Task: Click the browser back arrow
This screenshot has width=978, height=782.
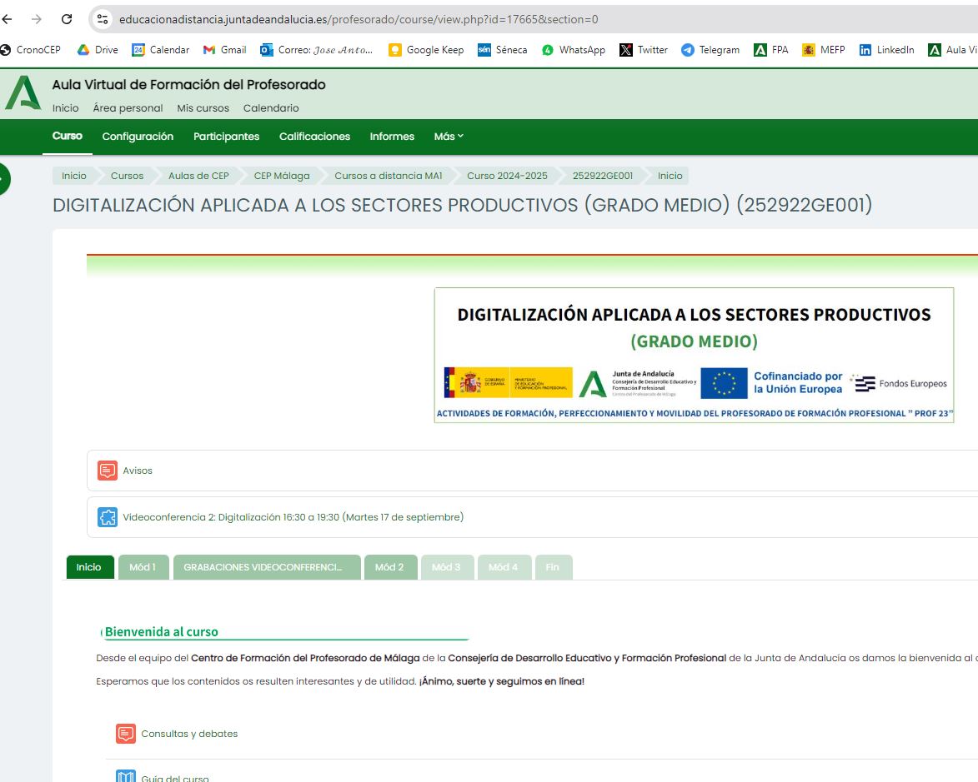Action: click(x=7, y=19)
